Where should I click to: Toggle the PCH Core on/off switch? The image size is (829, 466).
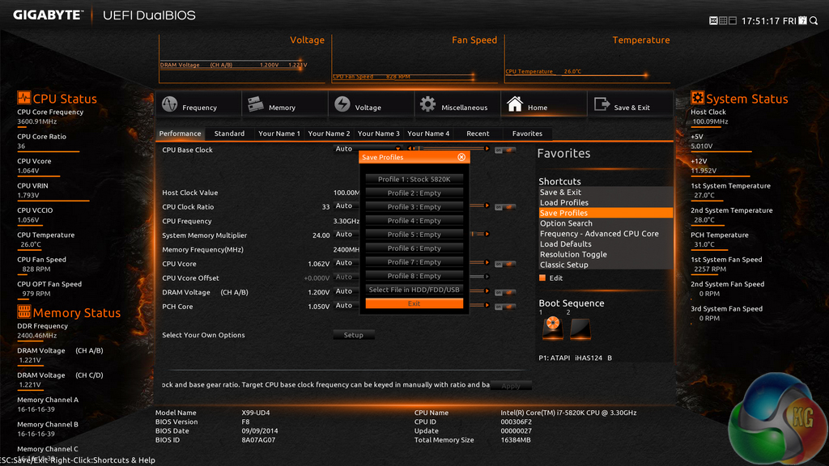click(505, 307)
